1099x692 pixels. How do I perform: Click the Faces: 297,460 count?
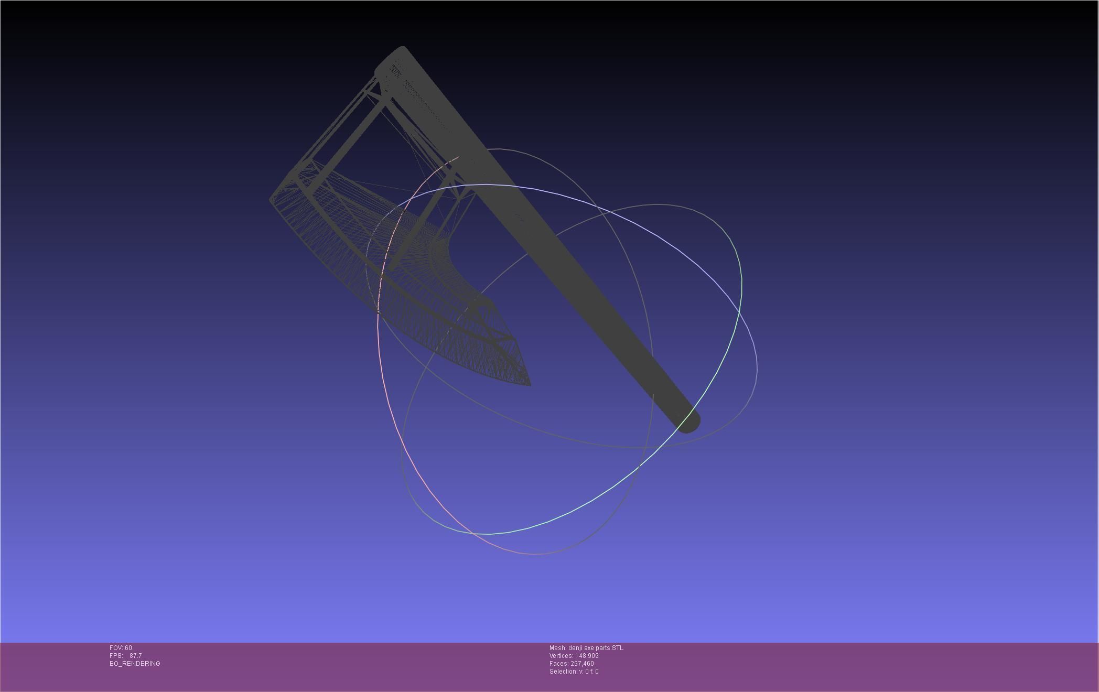point(572,664)
